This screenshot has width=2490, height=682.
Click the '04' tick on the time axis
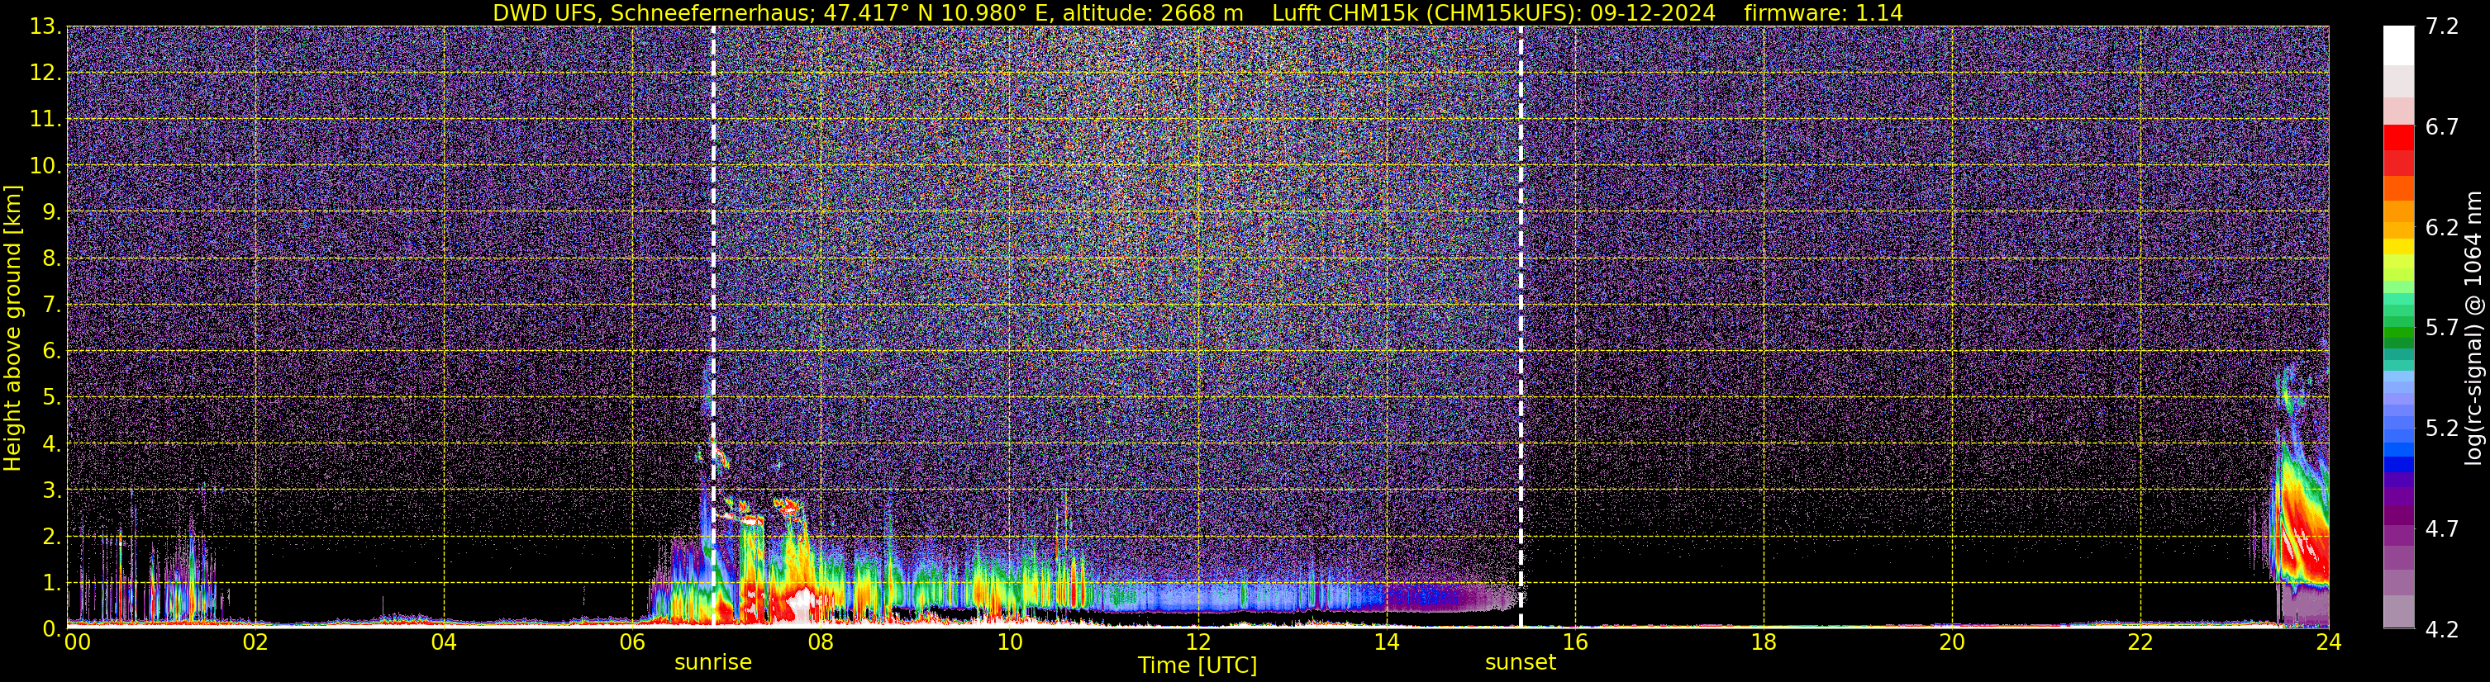click(444, 642)
